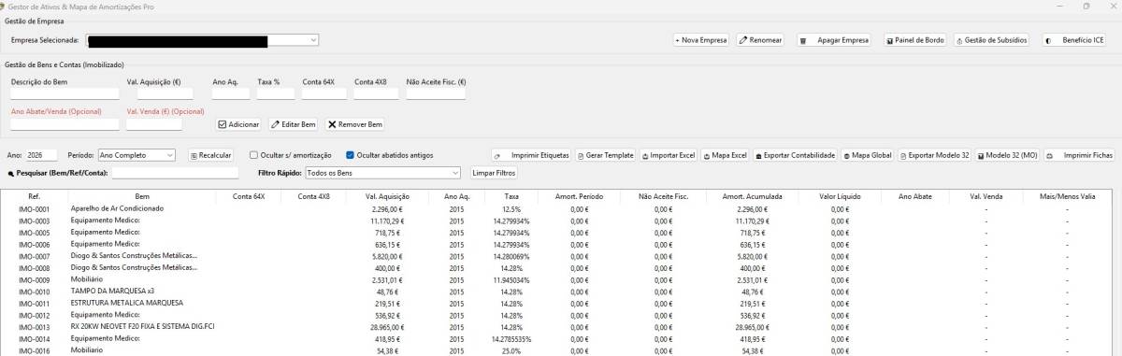Click Amort. Acumulada column header
Screen dimensions: 1122x356
(x=745, y=196)
